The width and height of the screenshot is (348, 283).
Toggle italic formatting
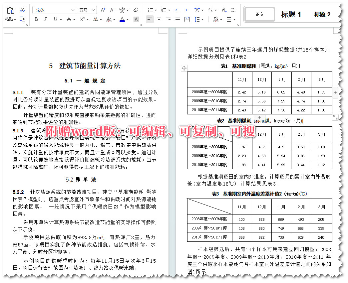pyautogui.click(x=45, y=19)
